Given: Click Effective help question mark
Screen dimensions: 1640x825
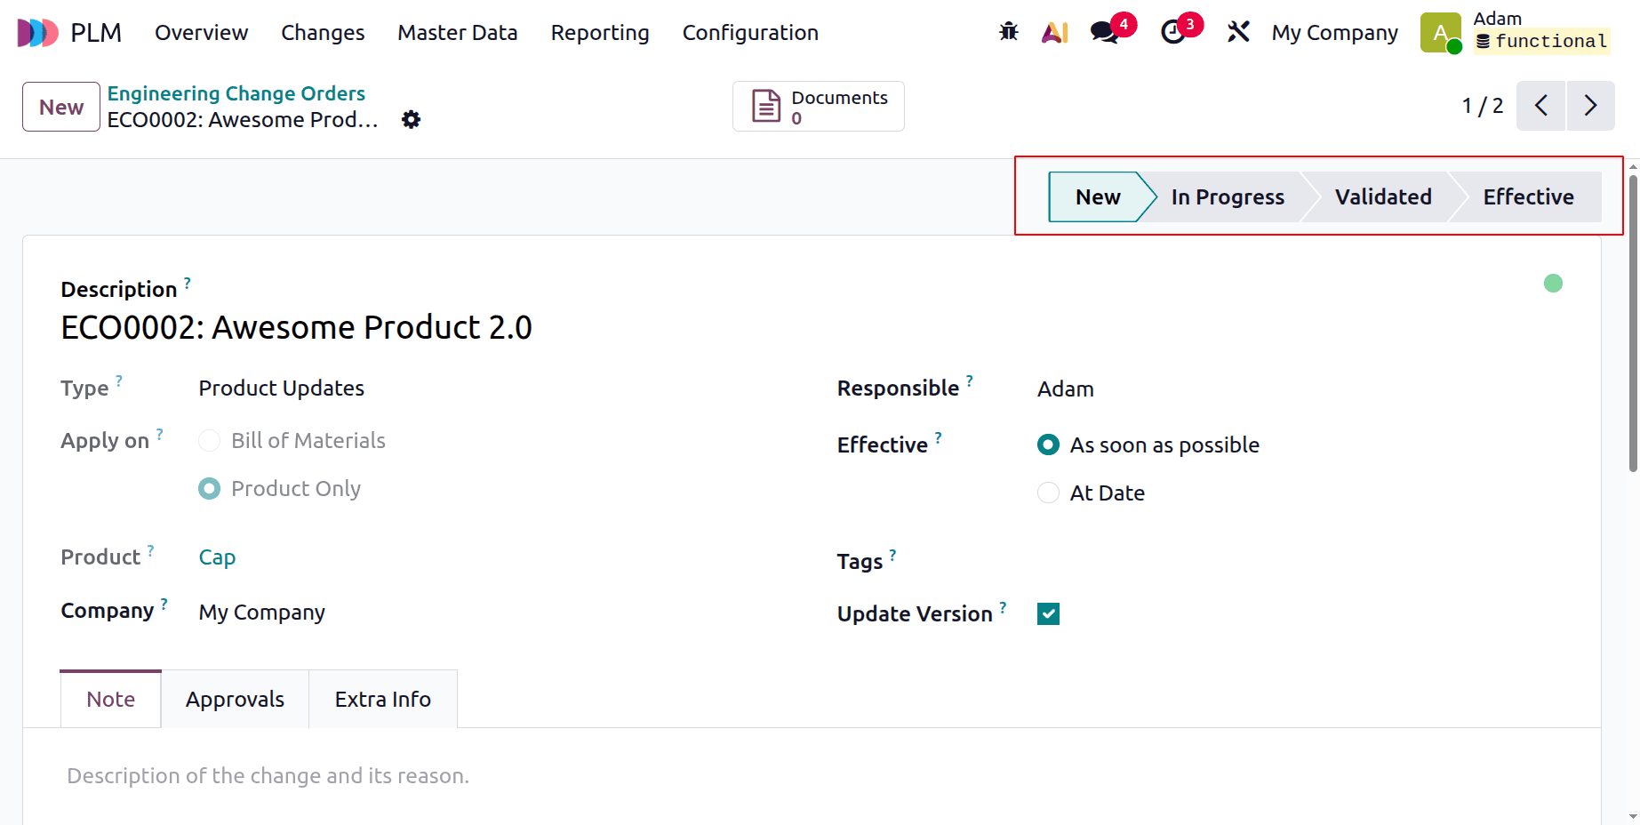Looking at the screenshot, I should click(x=939, y=438).
